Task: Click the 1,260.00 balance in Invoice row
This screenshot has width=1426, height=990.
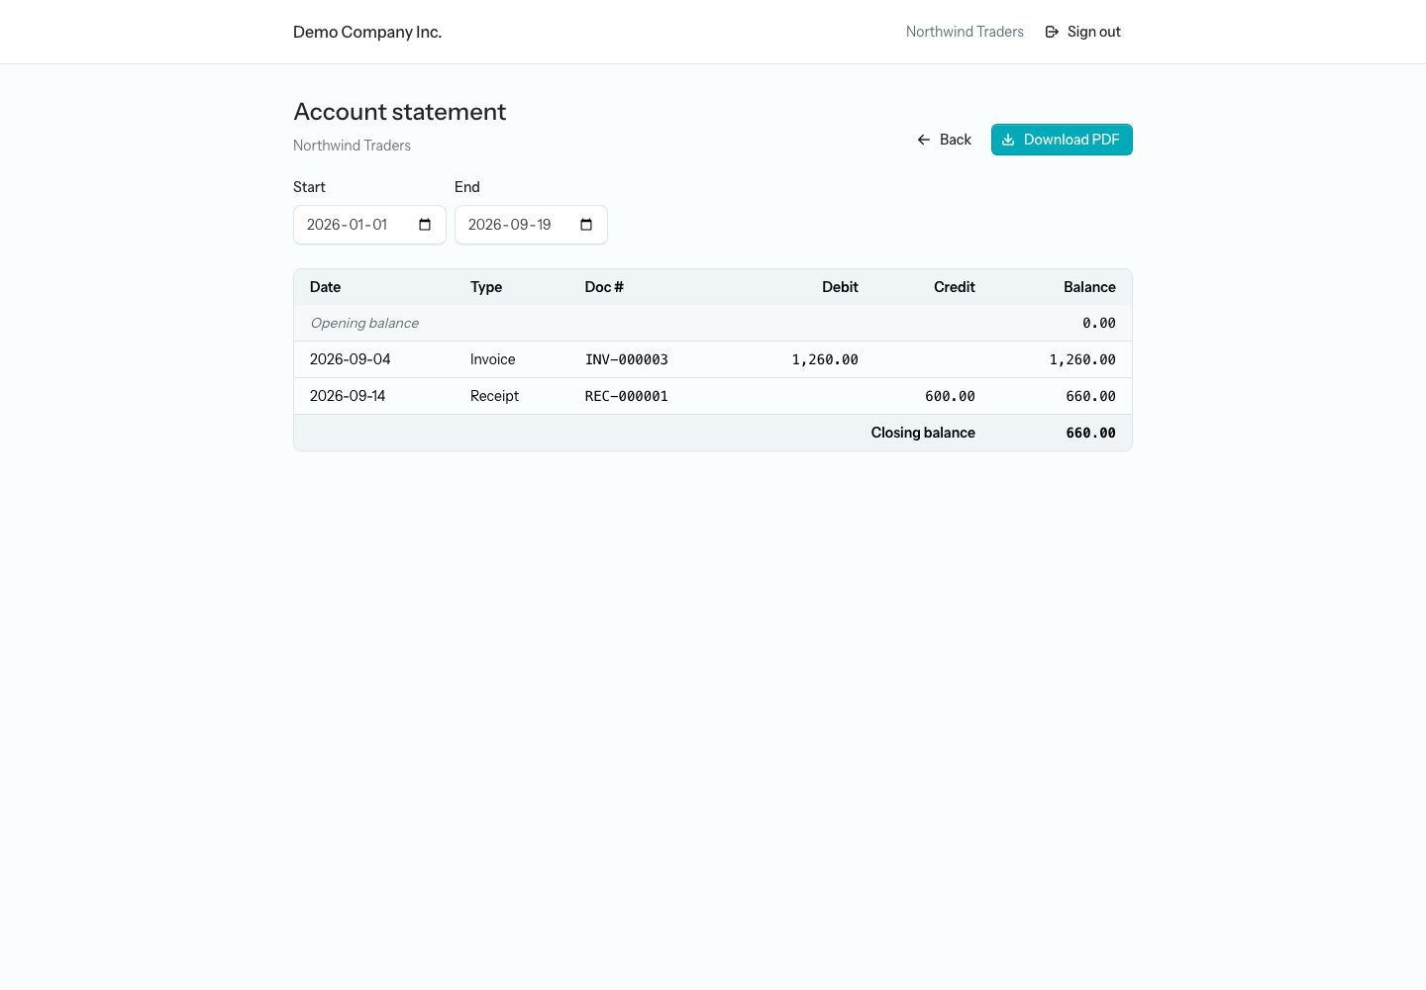Action: click(x=1082, y=359)
